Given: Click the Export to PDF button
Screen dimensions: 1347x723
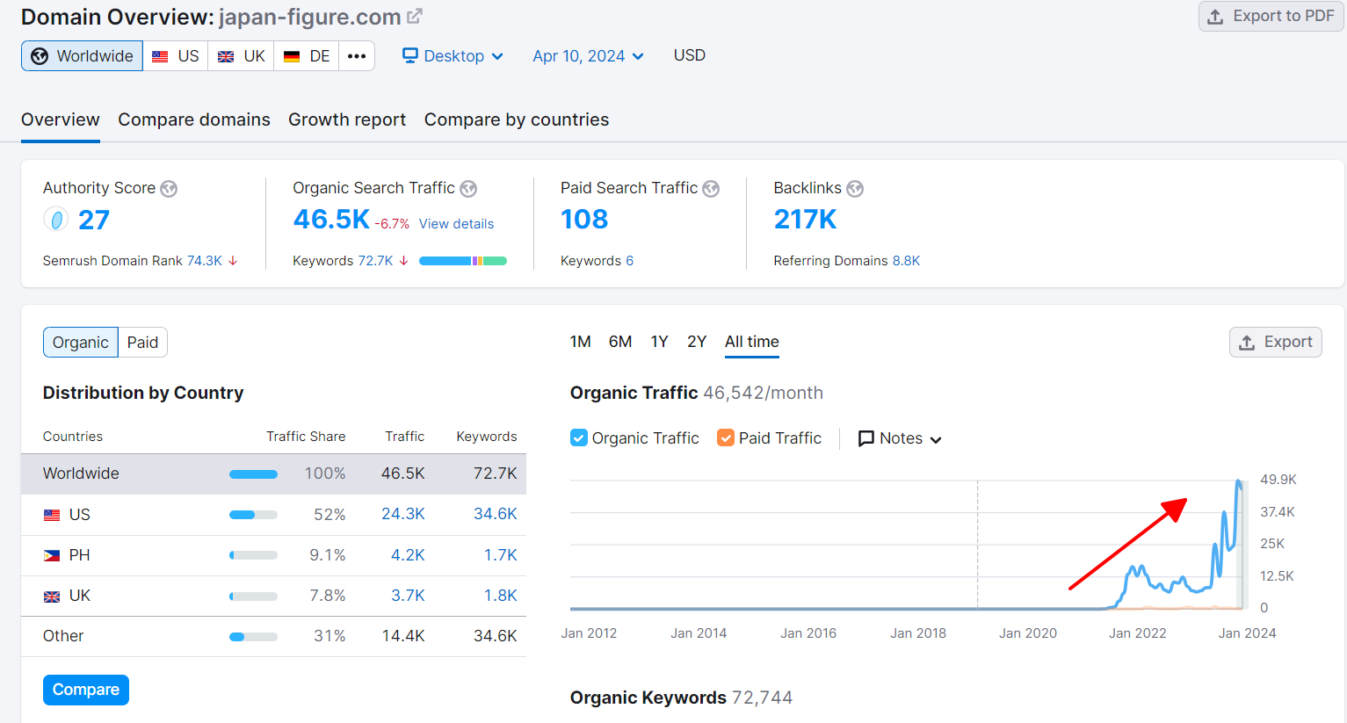Looking at the screenshot, I should [1271, 17].
